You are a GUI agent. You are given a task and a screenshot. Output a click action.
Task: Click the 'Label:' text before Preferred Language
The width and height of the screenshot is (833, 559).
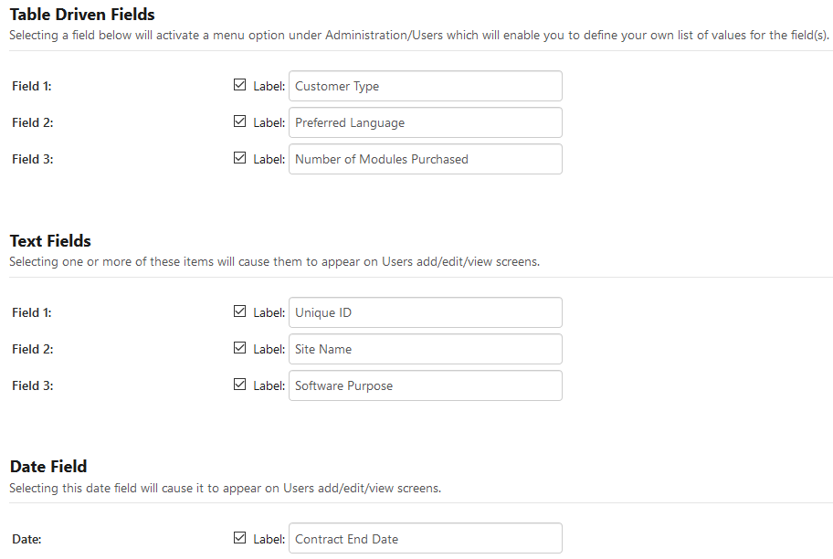(269, 122)
